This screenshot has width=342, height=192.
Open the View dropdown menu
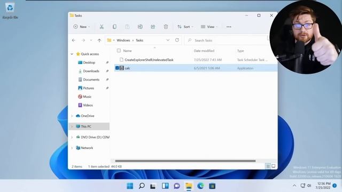point(209,27)
